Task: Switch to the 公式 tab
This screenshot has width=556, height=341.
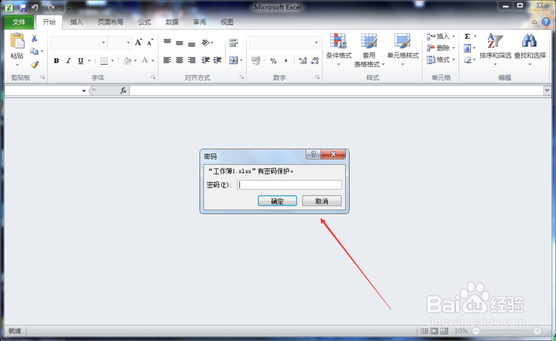Action: pyautogui.click(x=145, y=22)
